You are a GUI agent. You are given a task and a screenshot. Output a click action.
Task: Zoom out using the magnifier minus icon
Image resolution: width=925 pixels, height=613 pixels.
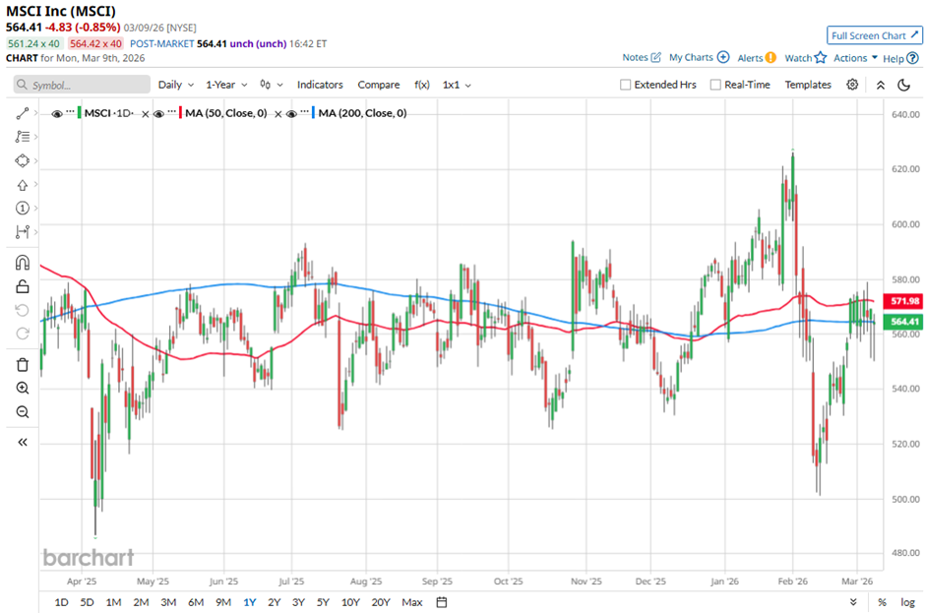tap(23, 412)
